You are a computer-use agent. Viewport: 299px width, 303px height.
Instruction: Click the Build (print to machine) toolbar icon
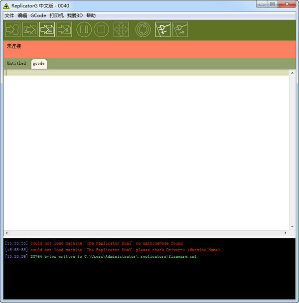[x=12, y=30]
